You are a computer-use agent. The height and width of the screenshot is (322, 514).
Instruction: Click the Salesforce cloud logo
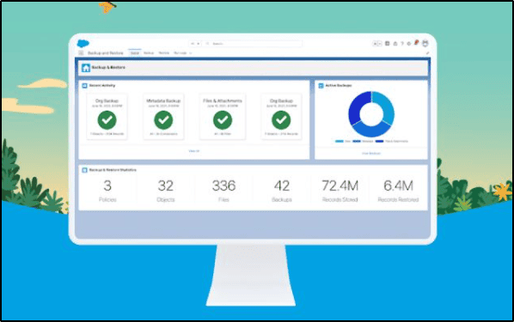tap(83, 43)
